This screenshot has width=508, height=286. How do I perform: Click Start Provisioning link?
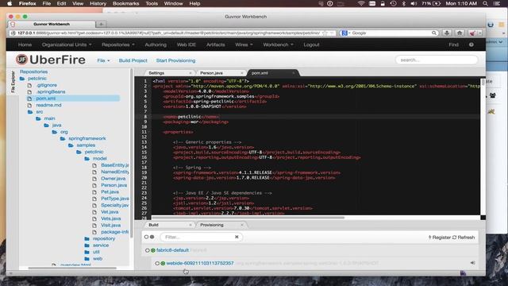tap(175, 60)
